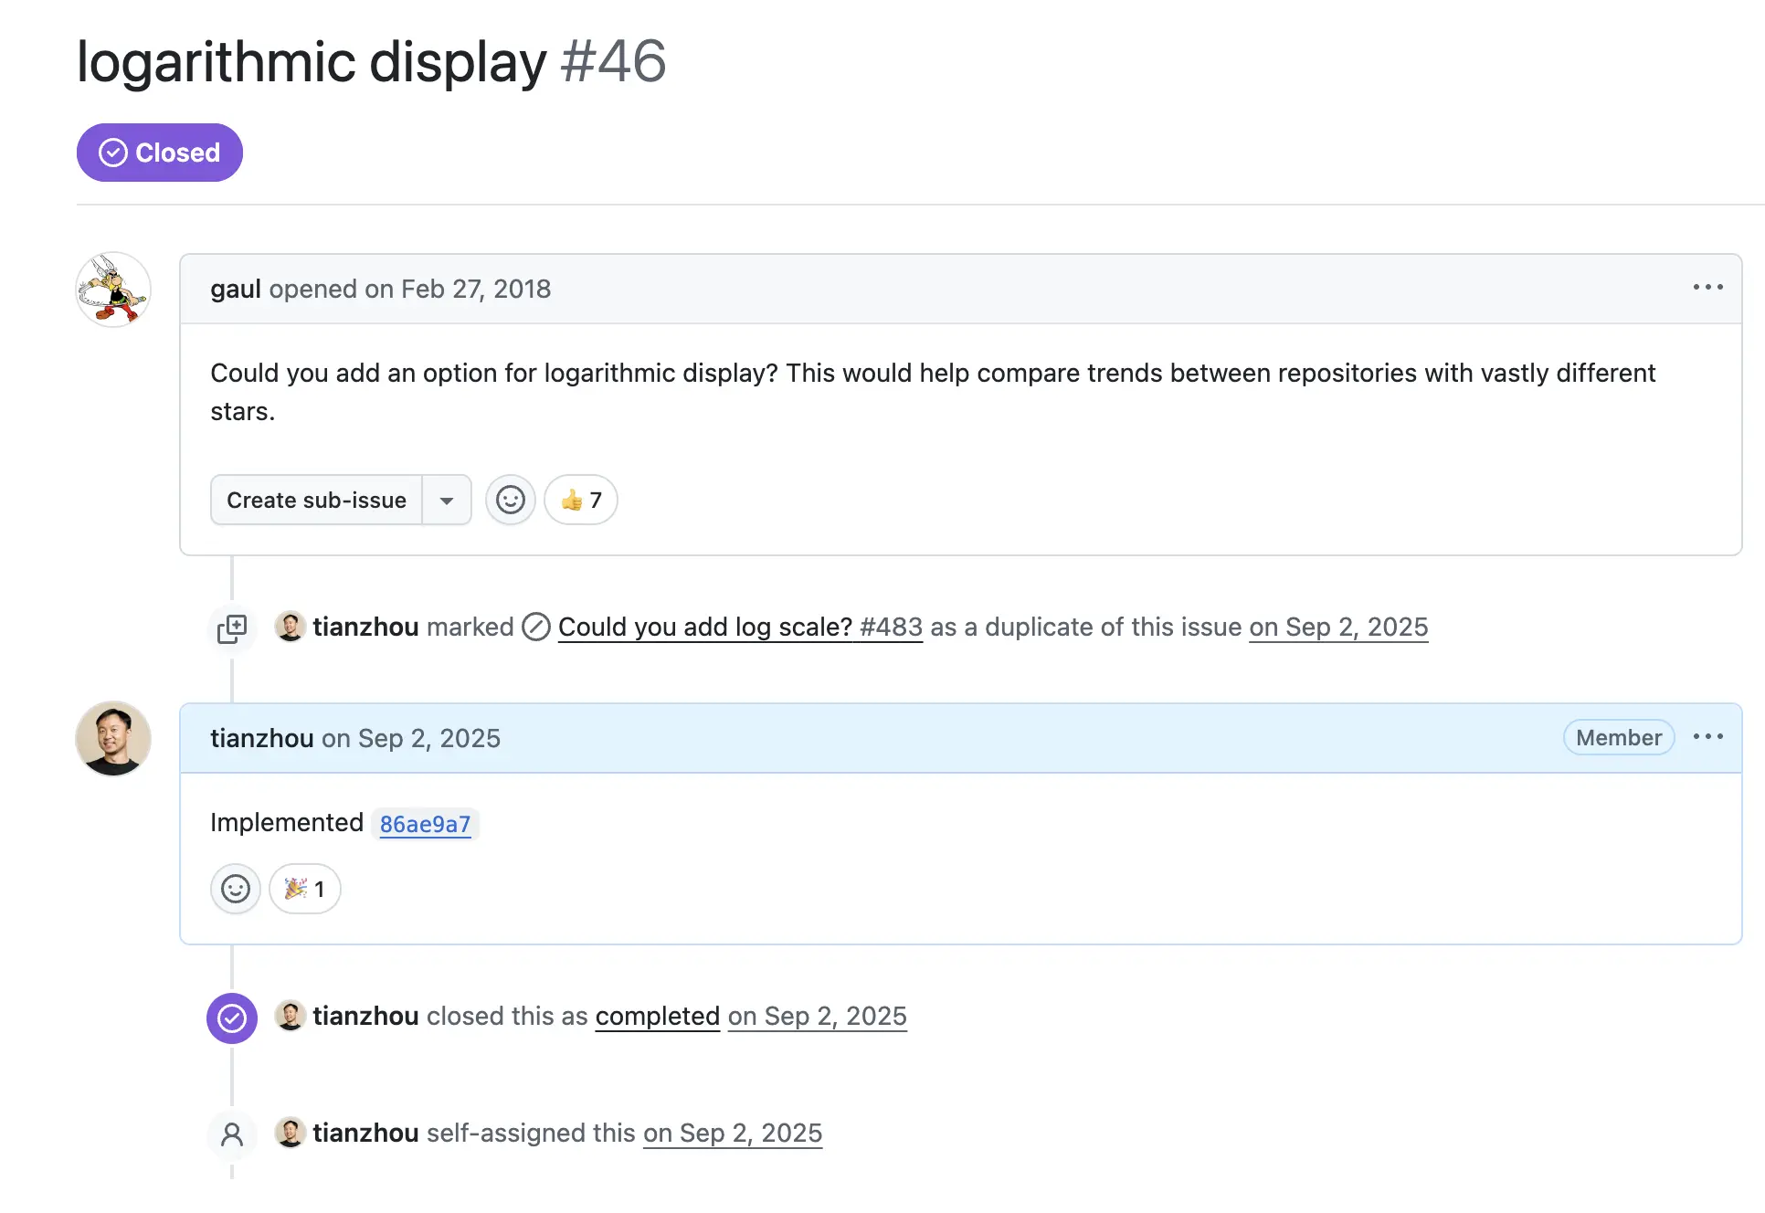
Task: Open commit link 86ae9a7
Action: (425, 824)
